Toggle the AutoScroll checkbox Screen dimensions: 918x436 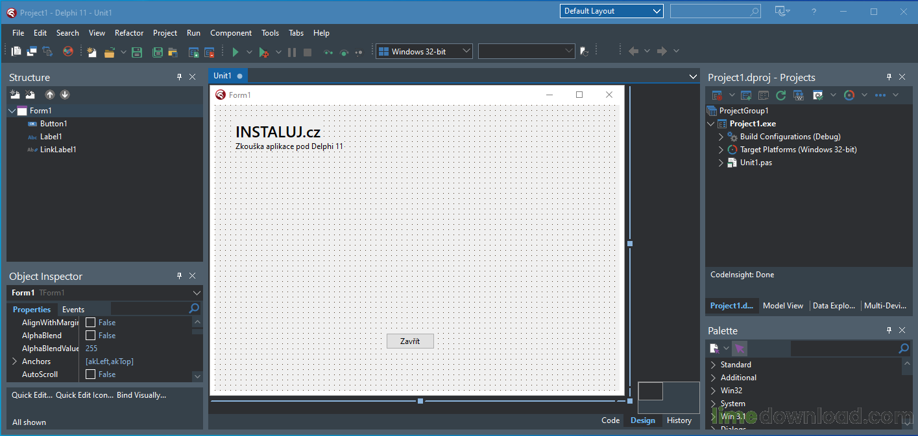tap(91, 374)
